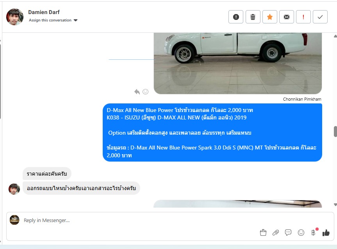Open emoji picker in reply box
Screen dimensions: 337x249
point(301,233)
